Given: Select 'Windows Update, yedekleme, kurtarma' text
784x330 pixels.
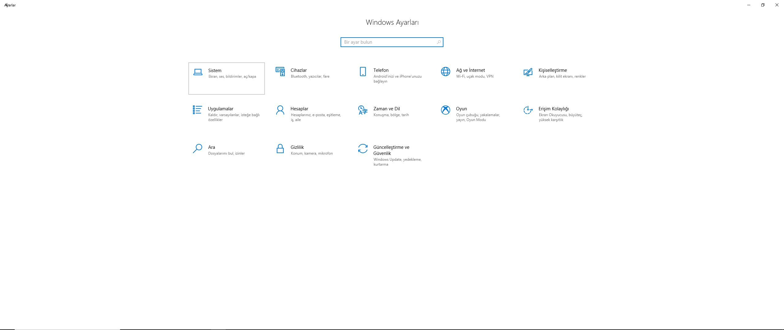Looking at the screenshot, I should point(398,162).
